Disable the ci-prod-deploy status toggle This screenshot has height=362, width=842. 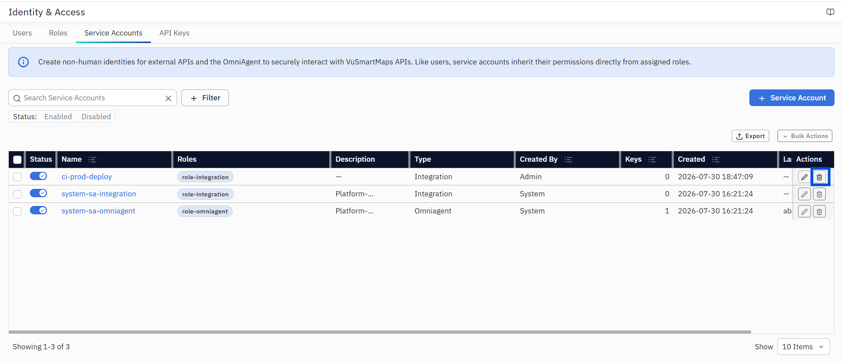38,176
